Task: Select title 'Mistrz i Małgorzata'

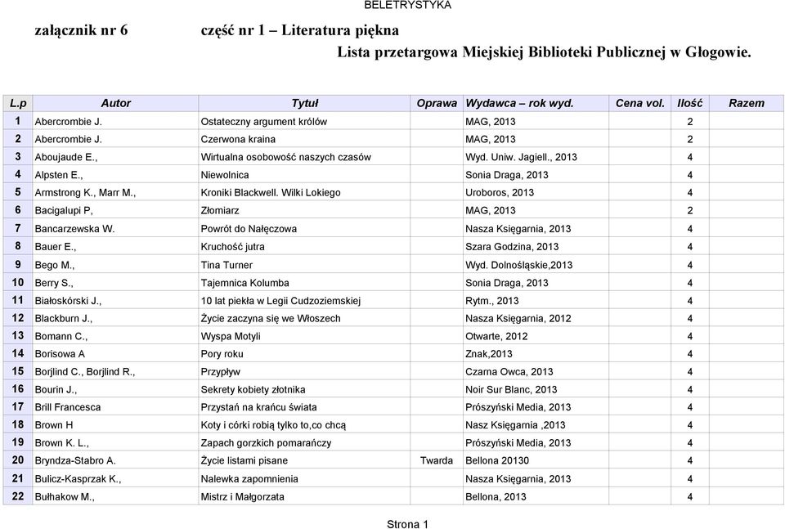Action: pyautogui.click(x=242, y=497)
